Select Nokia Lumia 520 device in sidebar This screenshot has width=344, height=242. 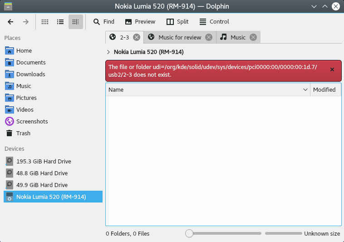(x=53, y=197)
